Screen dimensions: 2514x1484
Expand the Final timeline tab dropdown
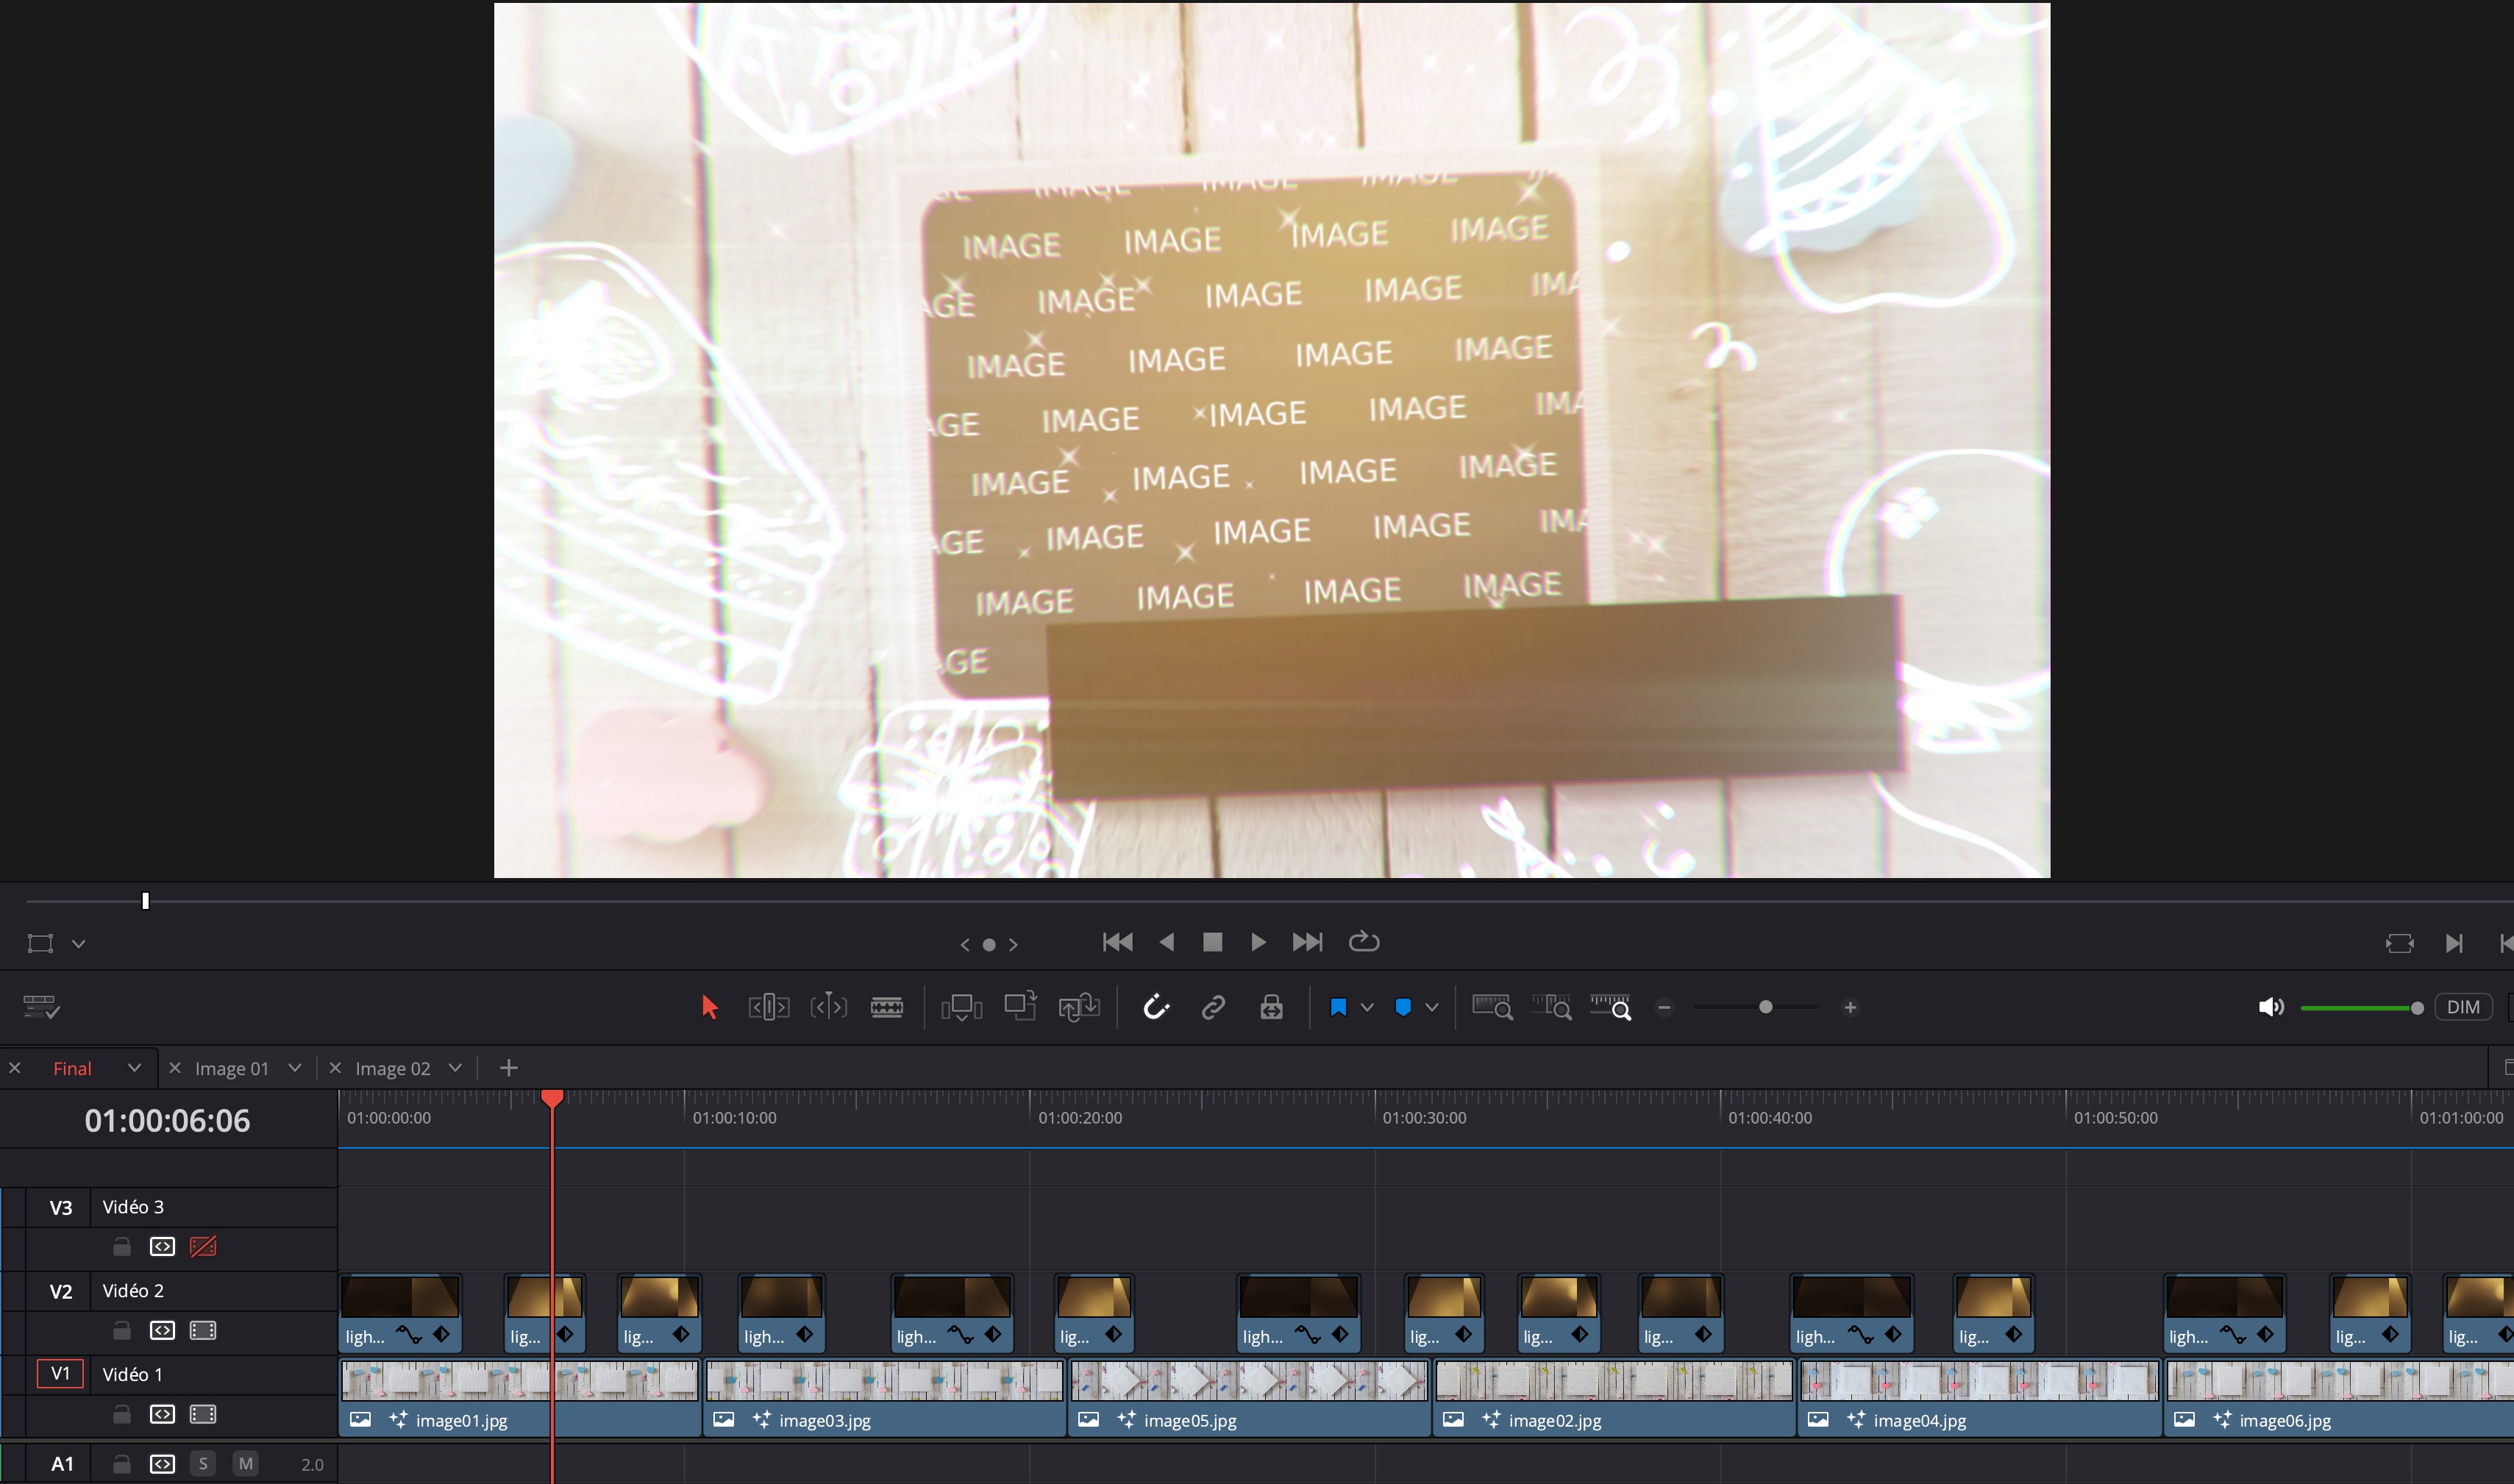(134, 1068)
